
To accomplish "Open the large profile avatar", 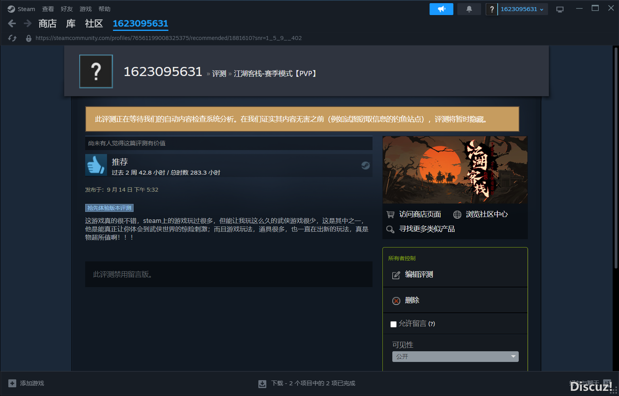I will [x=96, y=71].
